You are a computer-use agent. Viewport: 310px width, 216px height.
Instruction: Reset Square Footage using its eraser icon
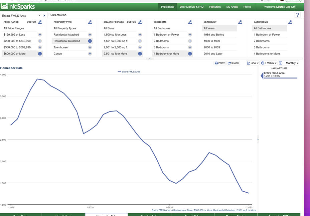tap(140, 22)
